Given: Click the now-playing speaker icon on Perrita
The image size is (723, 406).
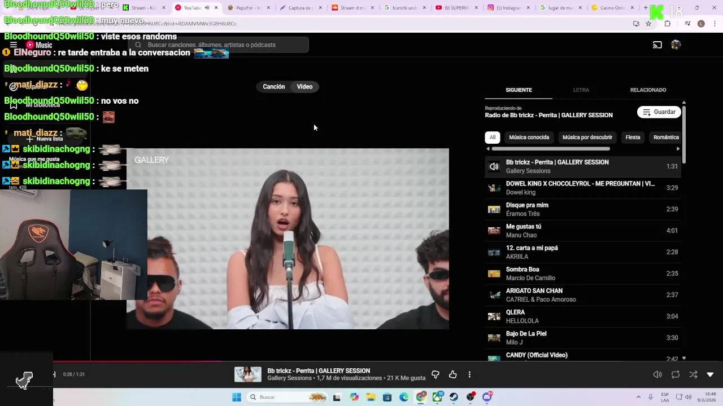Looking at the screenshot, I should 494,166.
